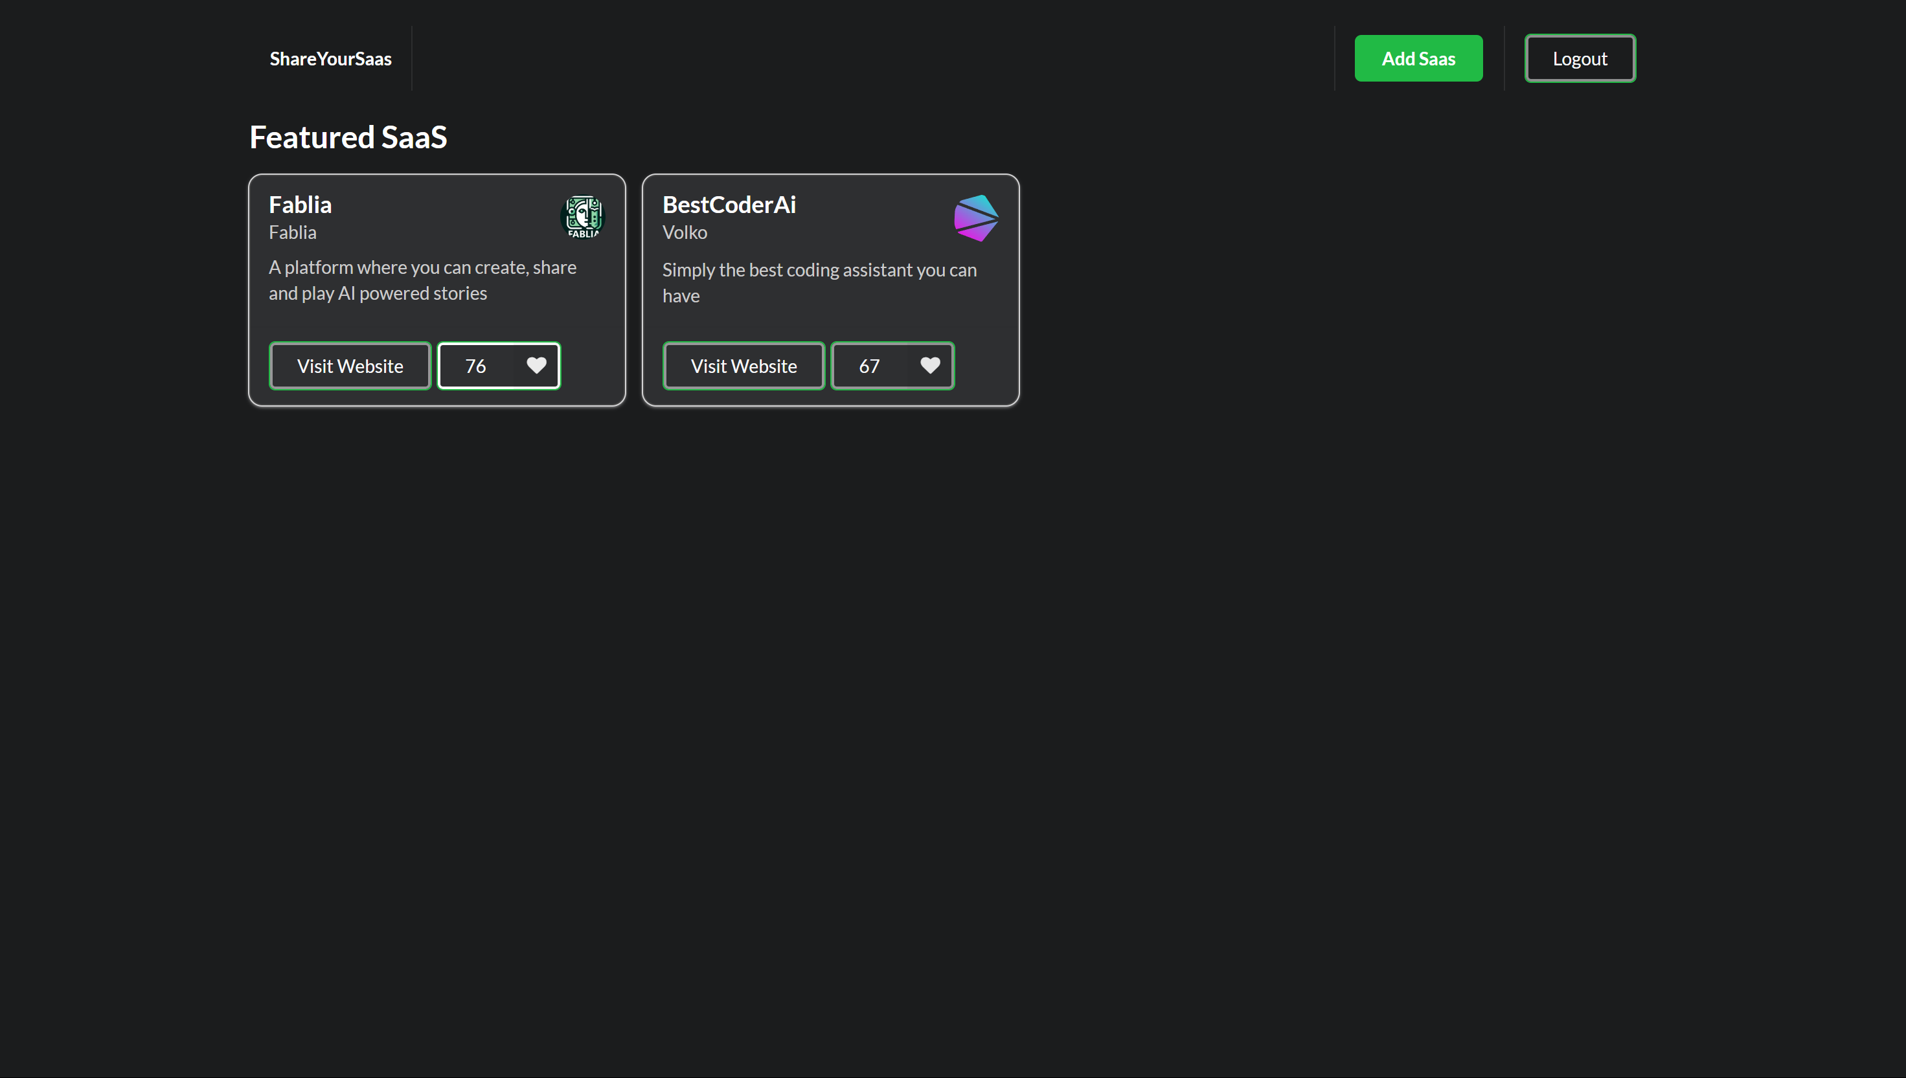Click the 76 likes count on Fablia
The height and width of the screenshot is (1078, 1906).
click(475, 366)
